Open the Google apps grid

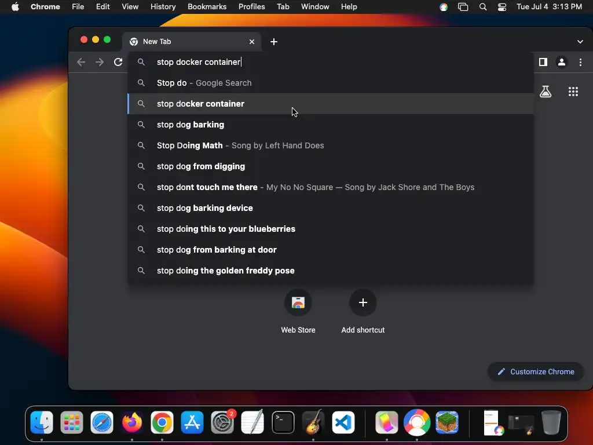[573, 92]
